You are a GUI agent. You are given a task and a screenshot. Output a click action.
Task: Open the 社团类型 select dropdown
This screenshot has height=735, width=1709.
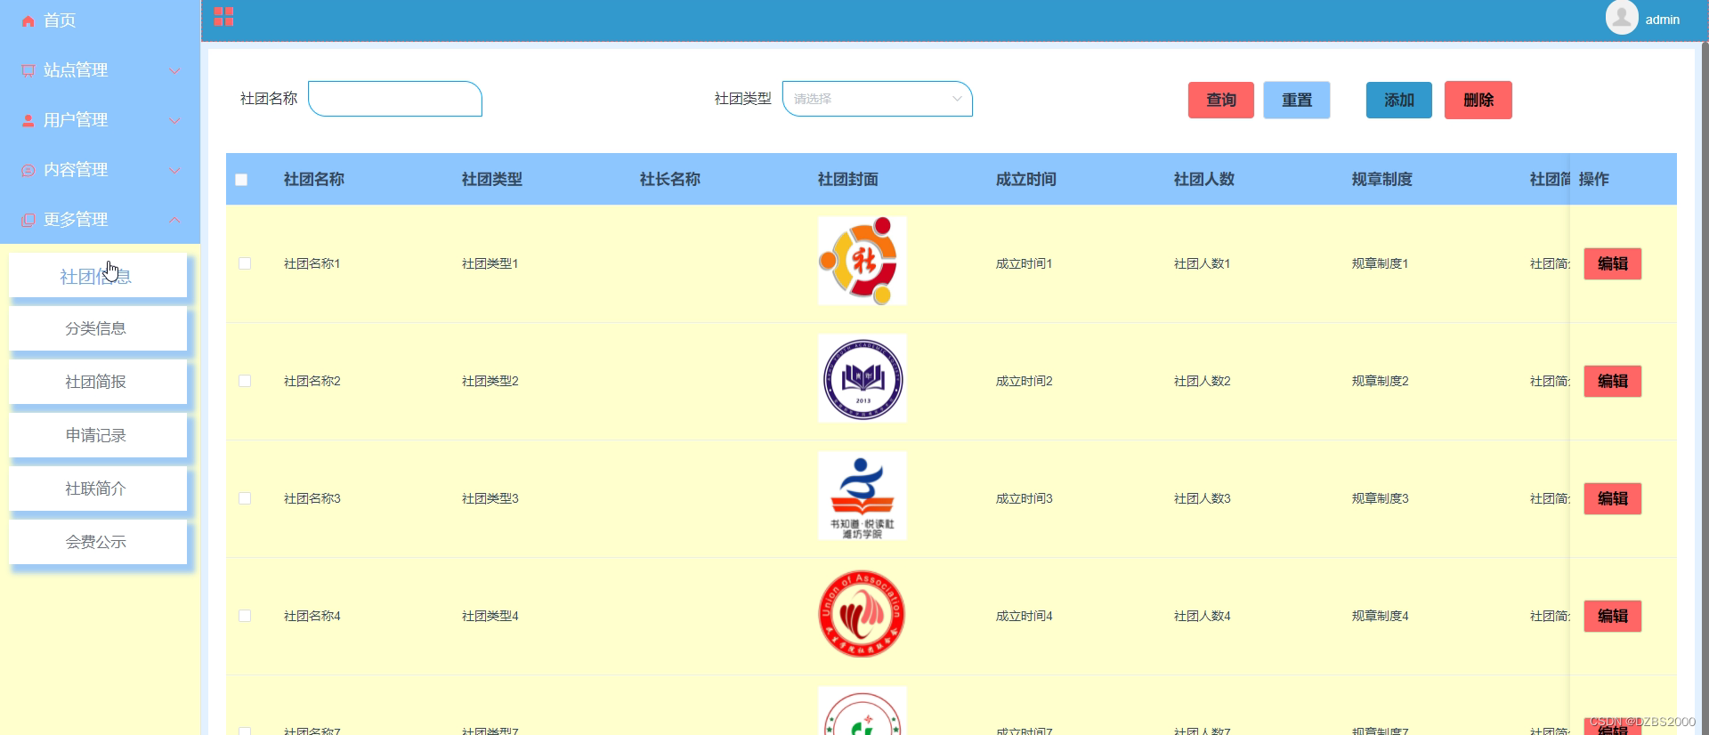click(x=877, y=99)
